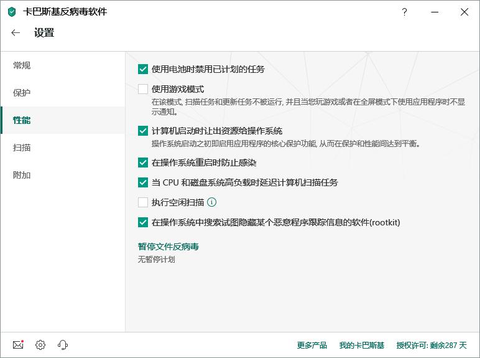Open the 更多产品 link
This screenshot has width=480, height=358.
(x=312, y=345)
